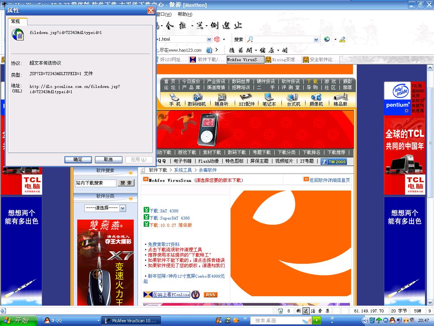Click the highlighter pen icon

pos(342,39)
